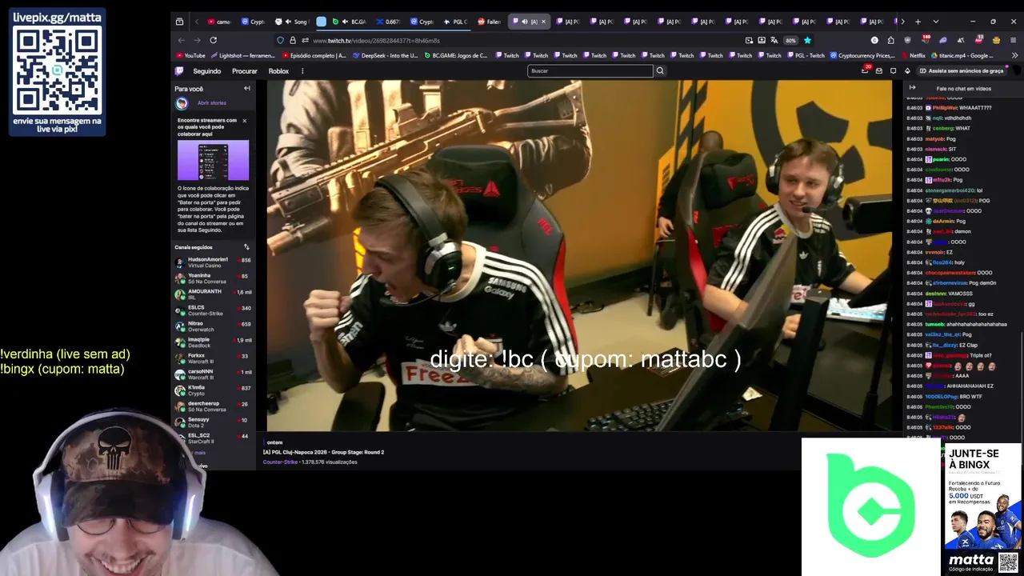The height and width of the screenshot is (576, 1024).
Task: Open the browser hamburger menu
Action: point(1014,40)
